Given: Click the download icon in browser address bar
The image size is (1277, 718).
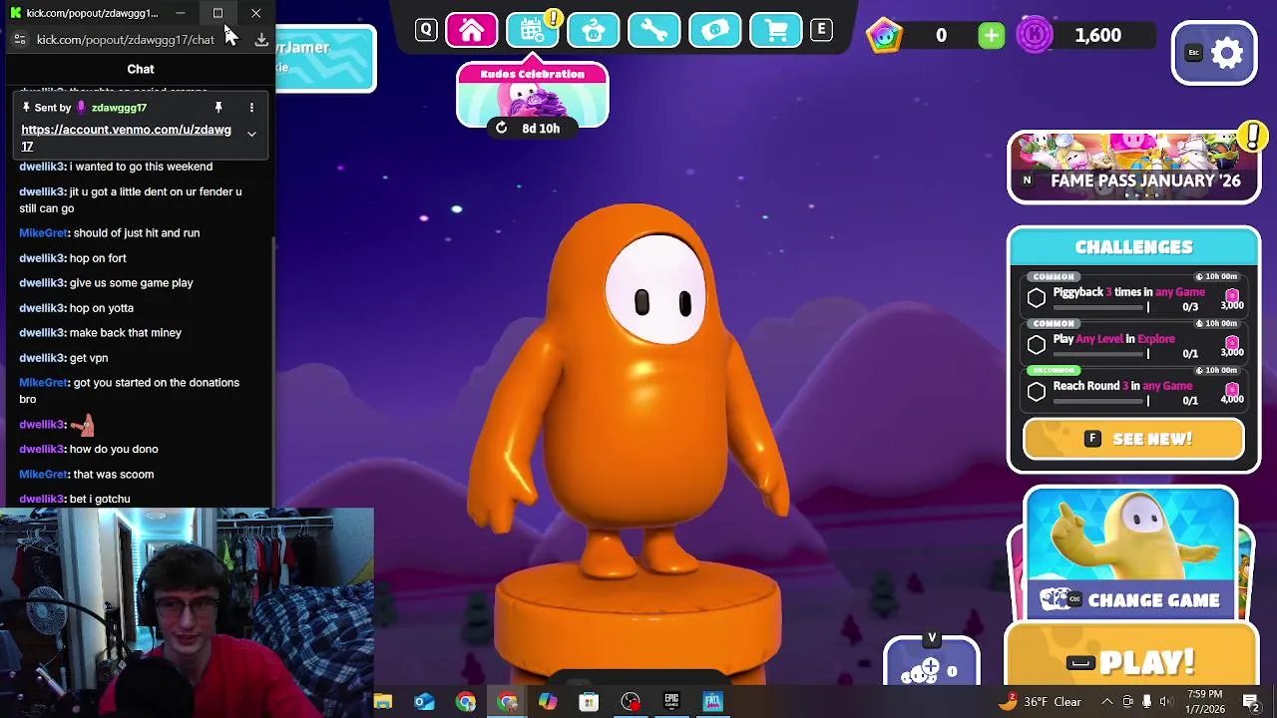Looking at the screenshot, I should [261, 40].
